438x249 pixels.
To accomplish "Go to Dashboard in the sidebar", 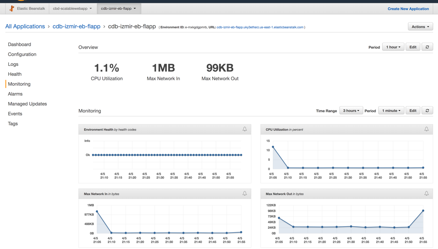I will point(20,45).
